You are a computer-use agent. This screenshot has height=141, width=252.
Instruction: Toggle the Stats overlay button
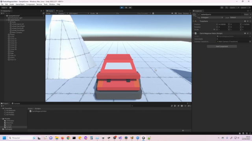point(180,13)
